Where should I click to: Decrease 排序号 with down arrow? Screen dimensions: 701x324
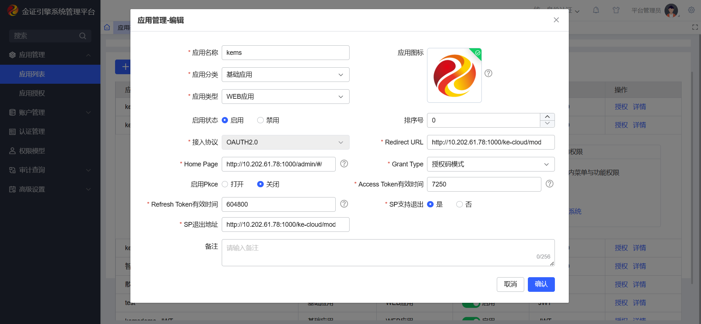[547, 124]
